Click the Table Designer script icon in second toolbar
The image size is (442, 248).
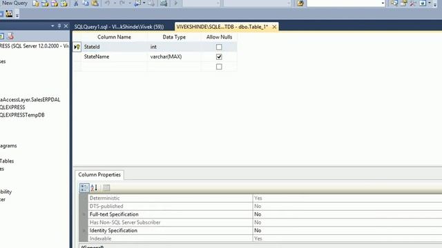pyautogui.click(x=9, y=14)
